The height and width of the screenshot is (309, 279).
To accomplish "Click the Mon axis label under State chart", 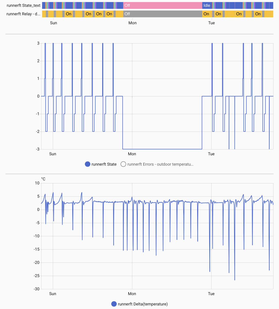I will pyautogui.click(x=132, y=154).
